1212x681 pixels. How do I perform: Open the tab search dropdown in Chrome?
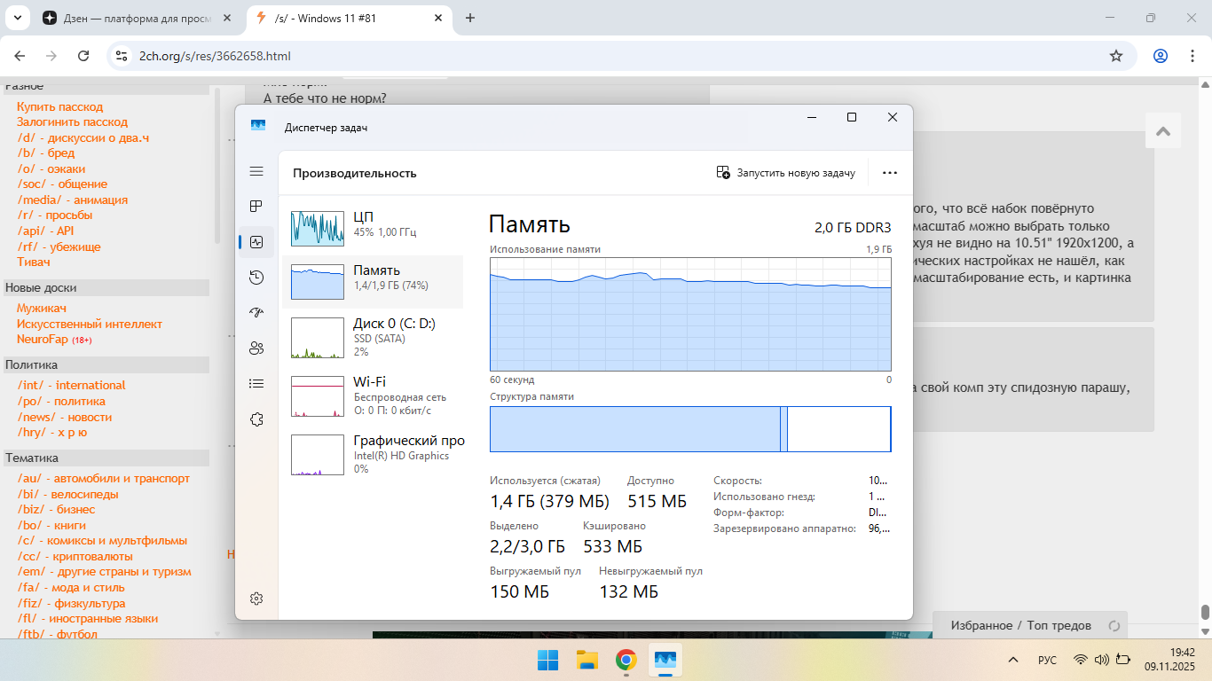tap(17, 18)
